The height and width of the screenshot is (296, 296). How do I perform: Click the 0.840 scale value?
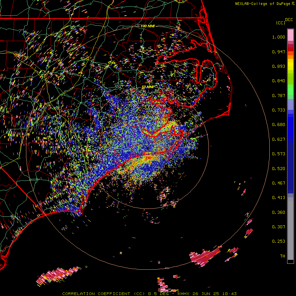(x=279, y=81)
